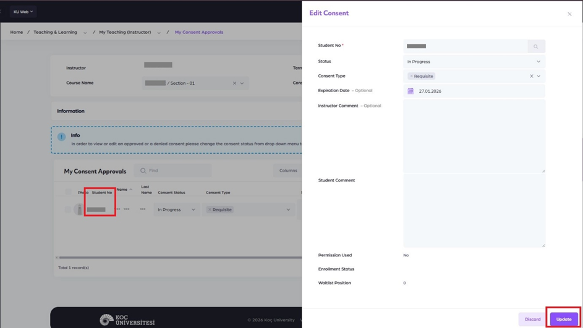Viewport: 583px width, 328px height.
Task: Select the checkbox of the student row
Action: click(x=68, y=209)
